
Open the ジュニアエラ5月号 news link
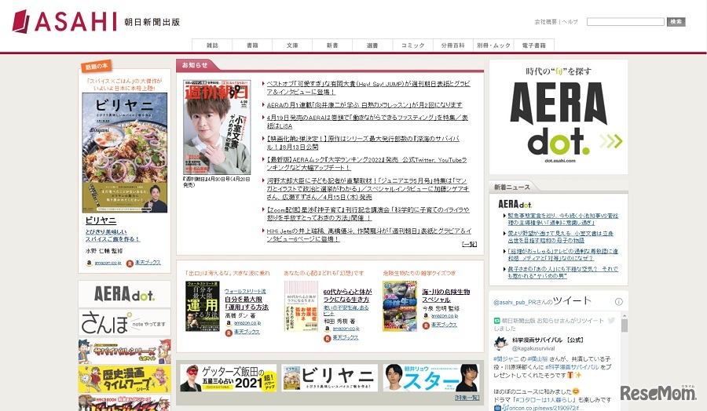[368, 188]
